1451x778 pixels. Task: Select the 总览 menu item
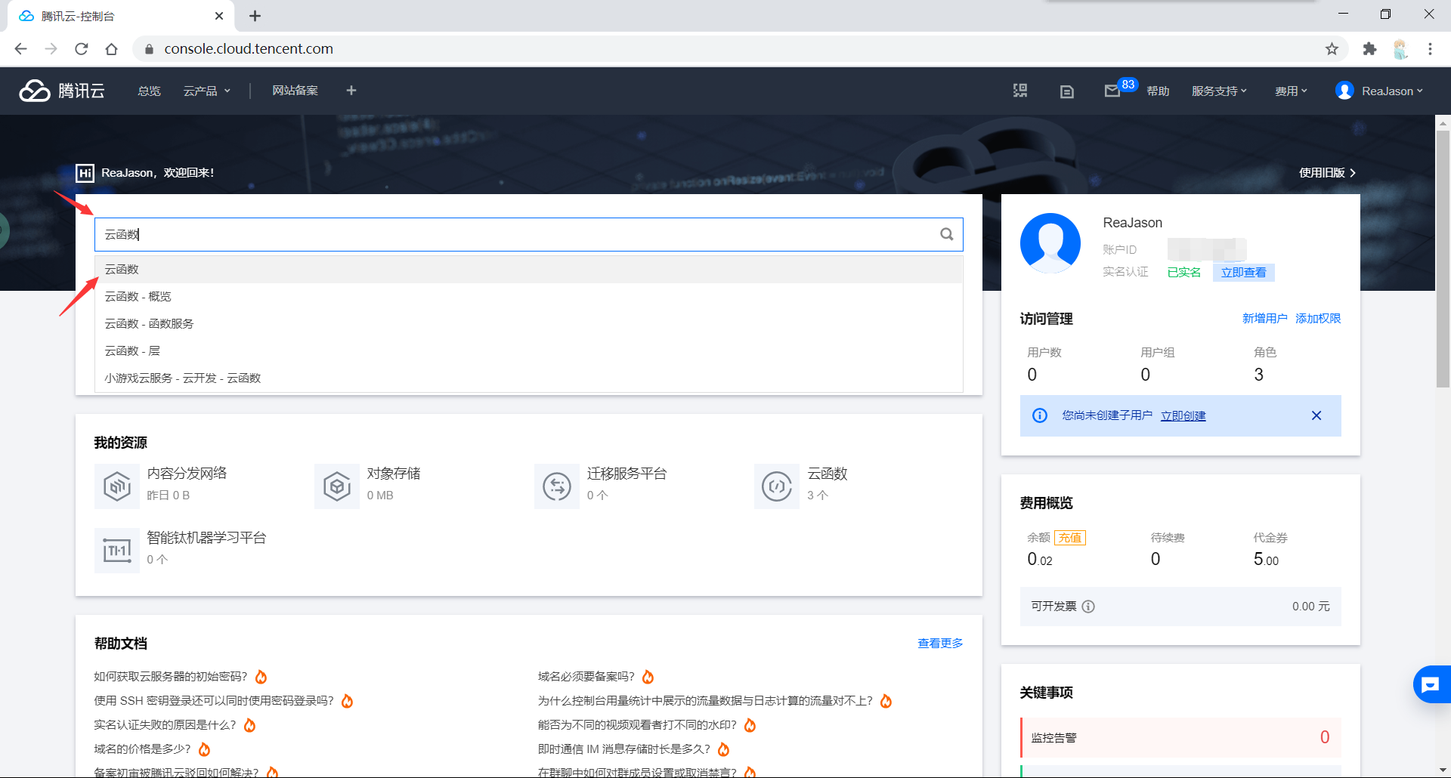tap(150, 91)
